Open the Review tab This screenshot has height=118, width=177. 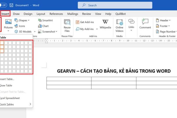click(x=86, y=14)
